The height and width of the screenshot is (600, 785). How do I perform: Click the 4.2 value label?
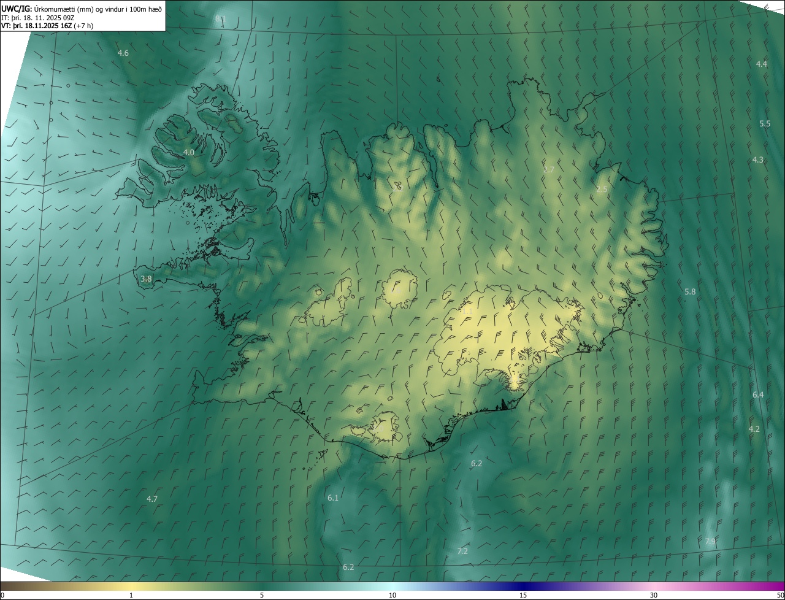coord(754,429)
